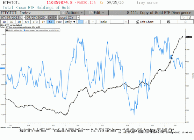Image resolution: width=194 pixels, height=140 pixels.
Task: Open the Actions dropdown menu
Action: (72, 13)
